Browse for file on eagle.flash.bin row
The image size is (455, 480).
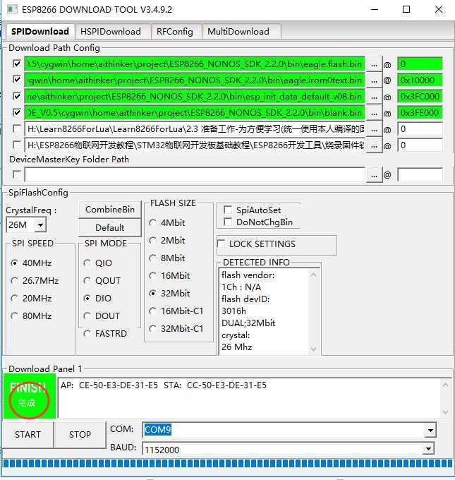point(374,64)
